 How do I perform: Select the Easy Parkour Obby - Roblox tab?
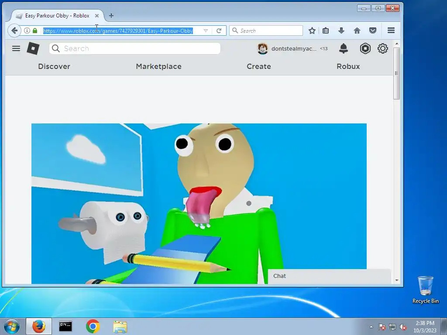click(57, 16)
